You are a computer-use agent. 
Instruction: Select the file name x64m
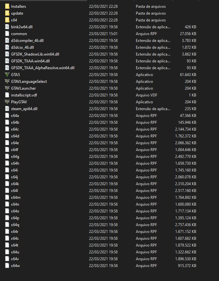pyautogui.click(x=16, y=198)
